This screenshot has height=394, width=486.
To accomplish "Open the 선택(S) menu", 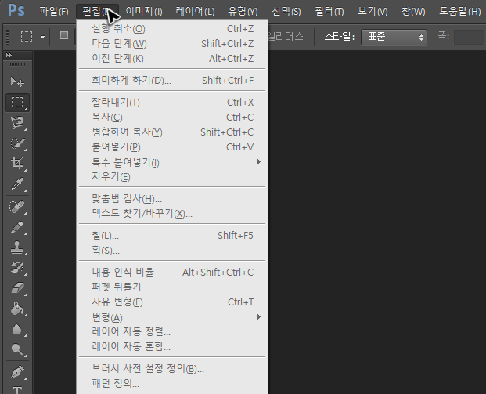I will [286, 12].
